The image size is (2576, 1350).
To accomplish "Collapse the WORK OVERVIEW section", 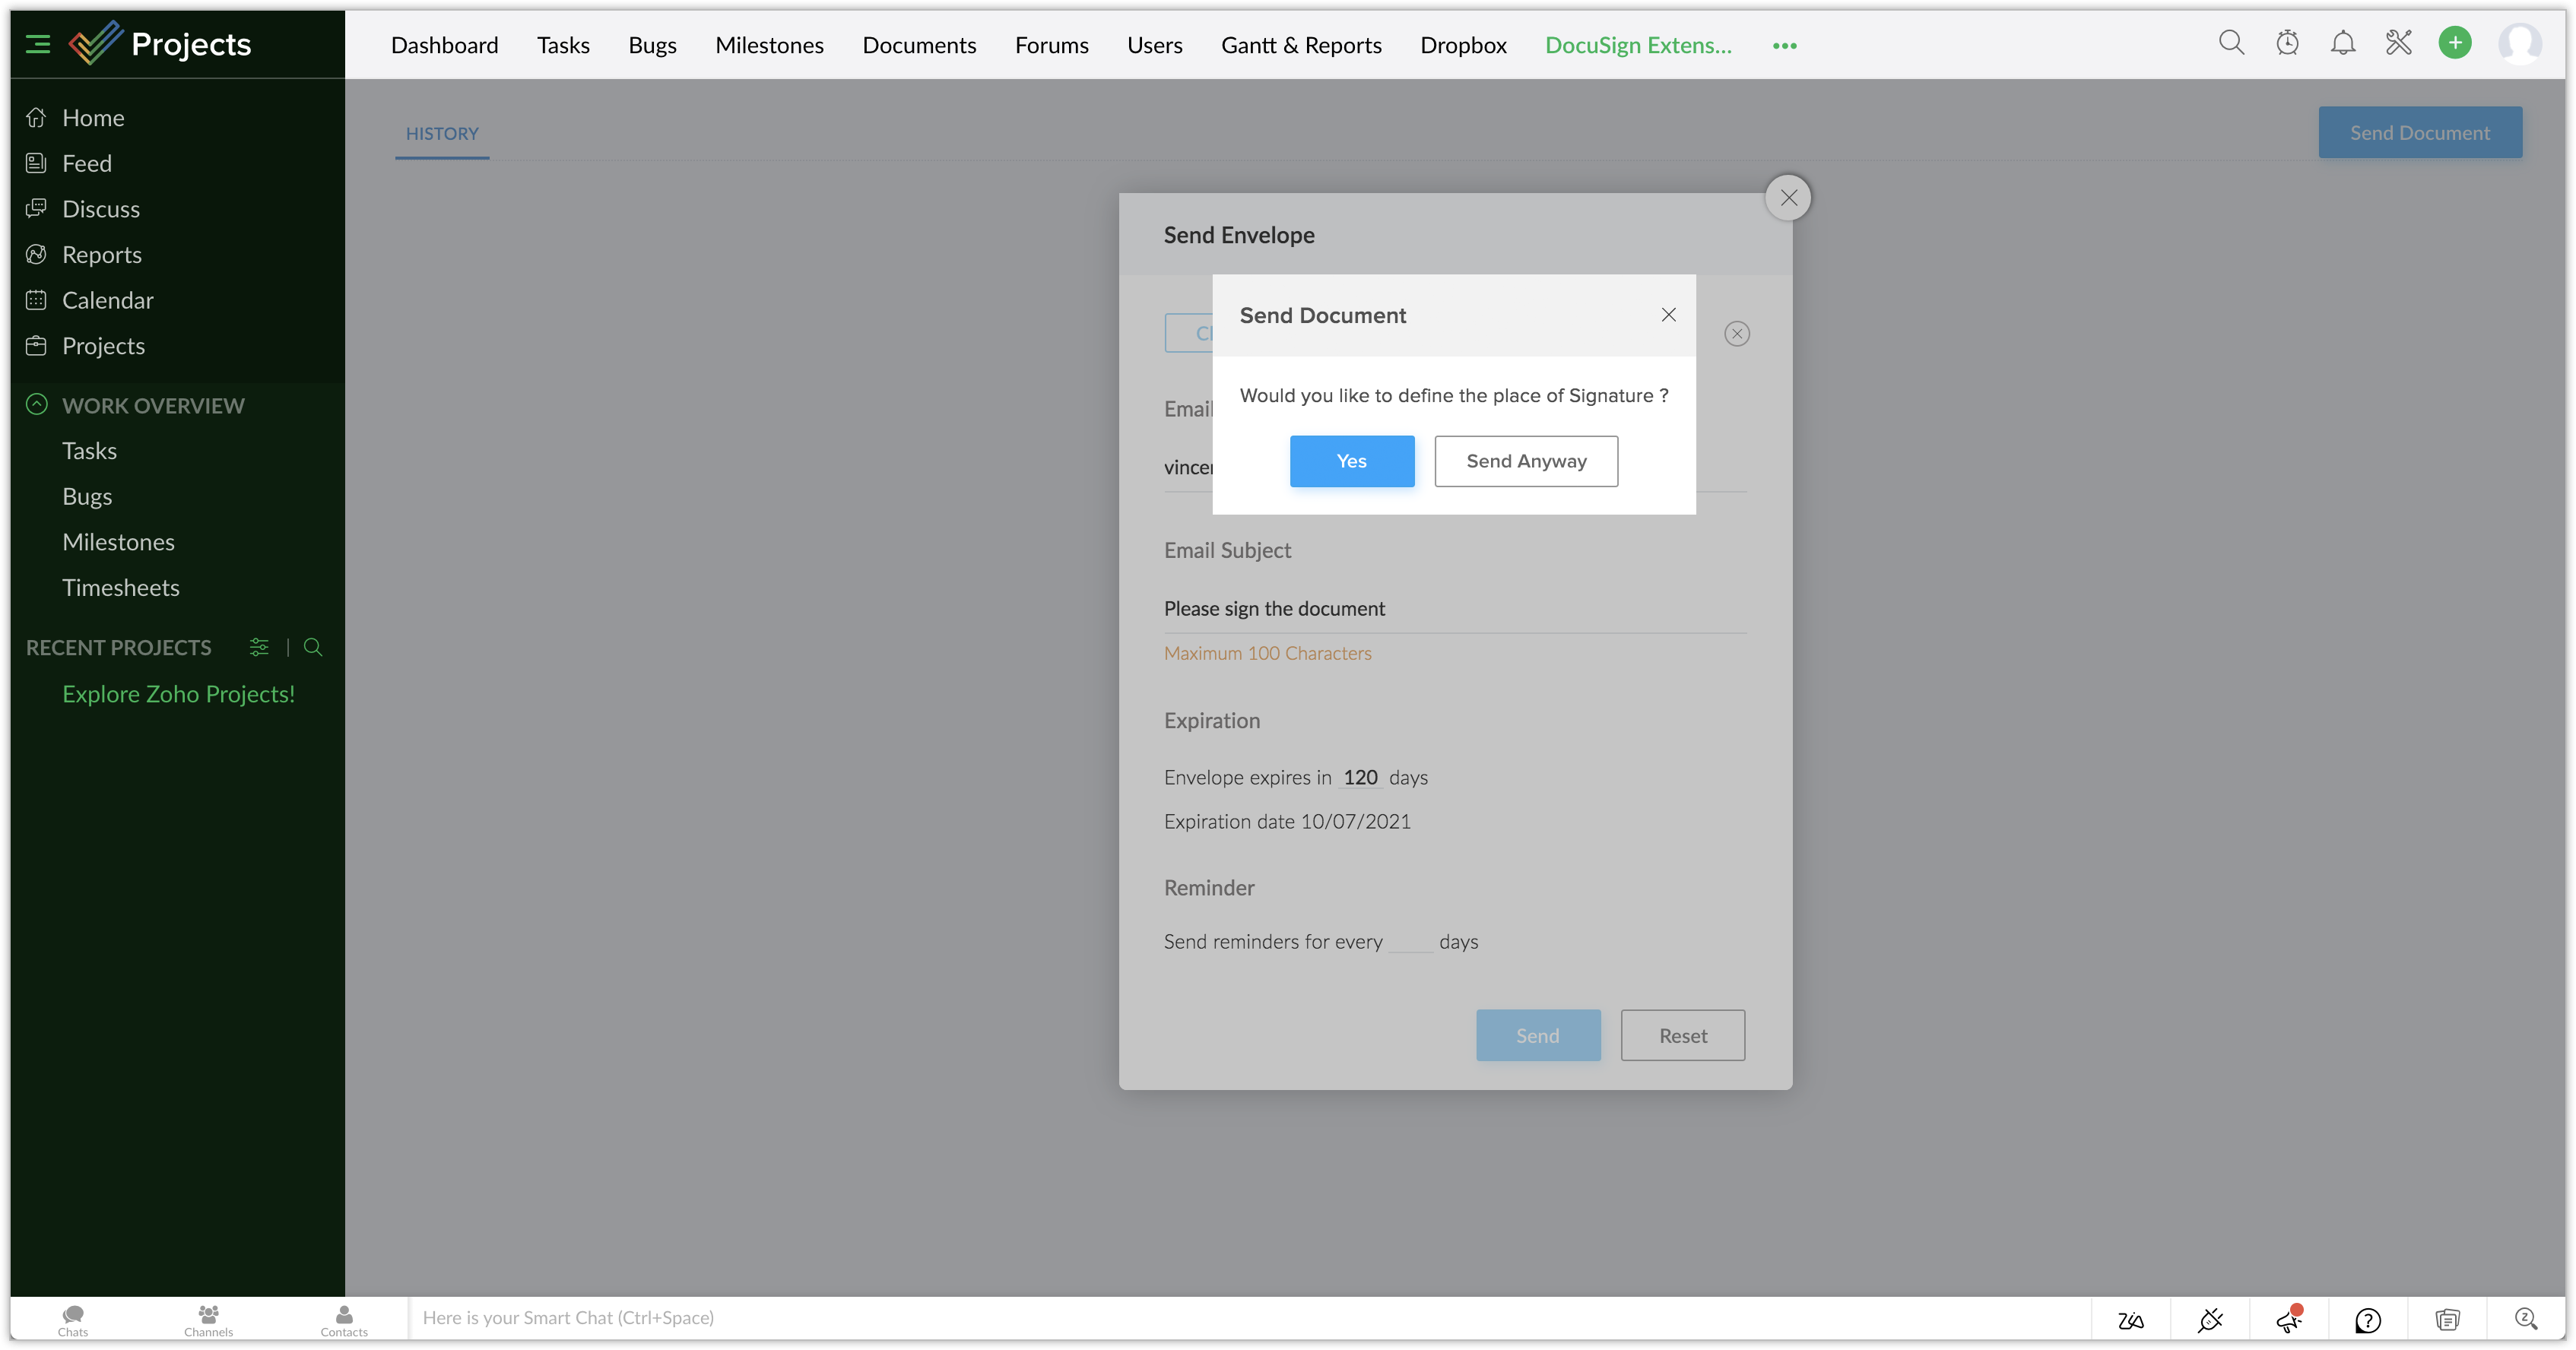I will click(x=37, y=405).
